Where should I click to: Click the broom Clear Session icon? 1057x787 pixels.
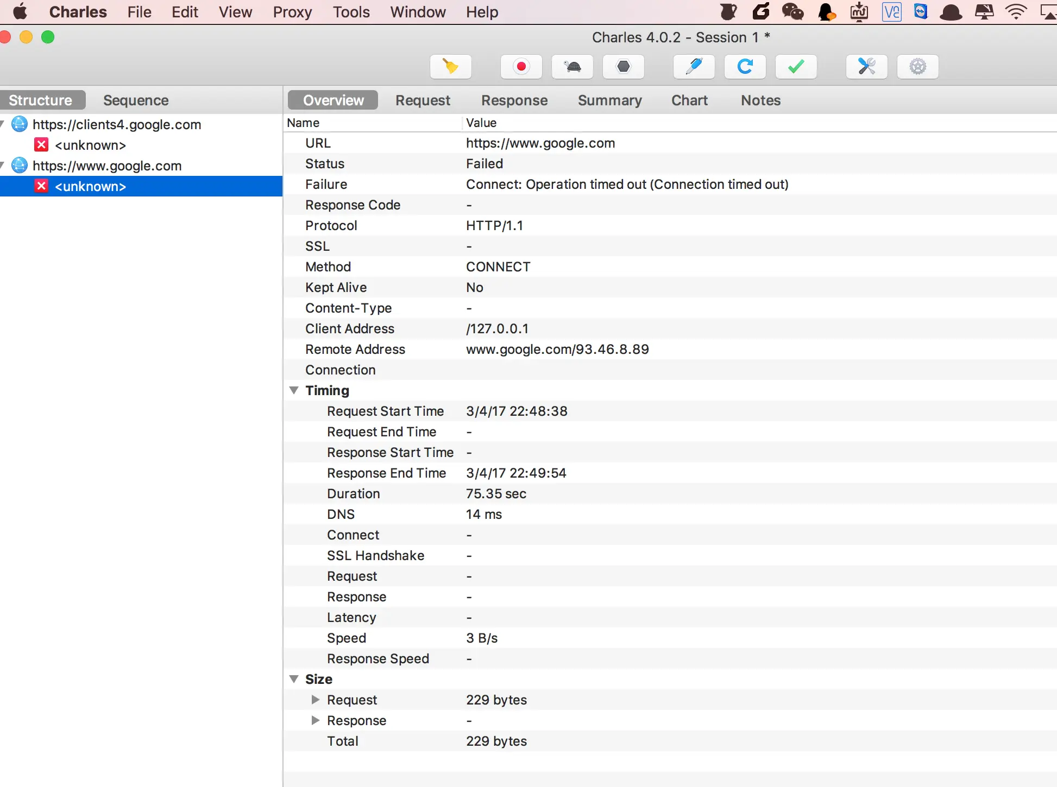tap(450, 67)
